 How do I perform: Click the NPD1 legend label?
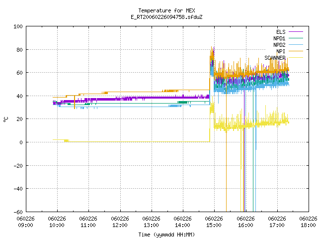pyautogui.click(x=279, y=38)
